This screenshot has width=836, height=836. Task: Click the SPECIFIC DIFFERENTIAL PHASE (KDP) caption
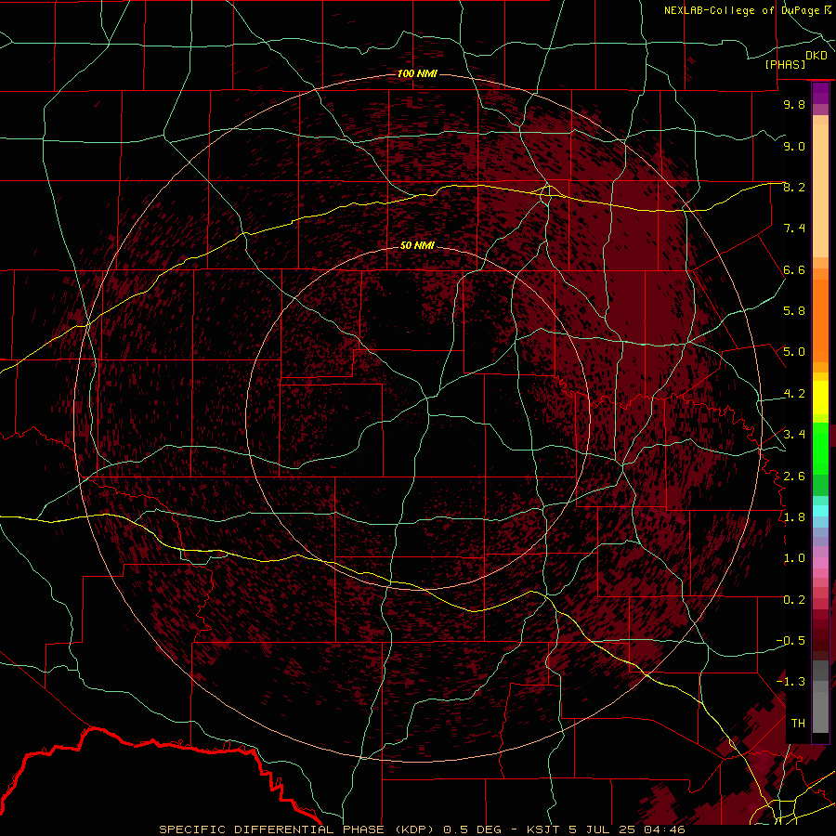pos(297,829)
